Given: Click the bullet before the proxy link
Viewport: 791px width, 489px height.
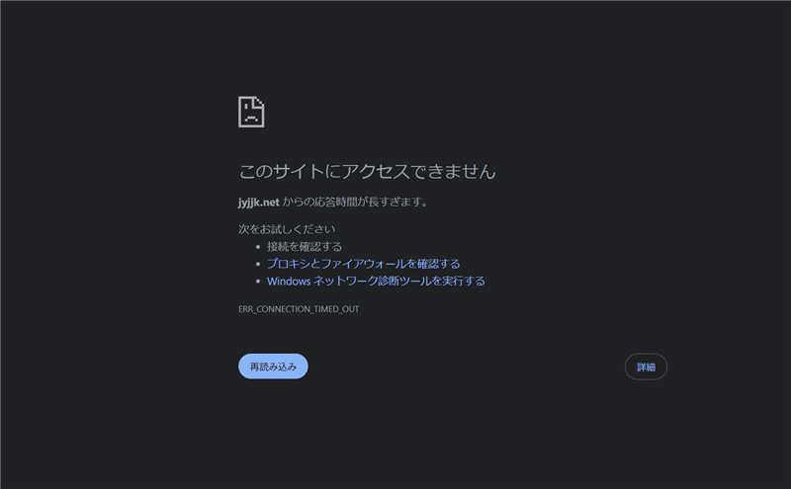Looking at the screenshot, I should [257, 265].
